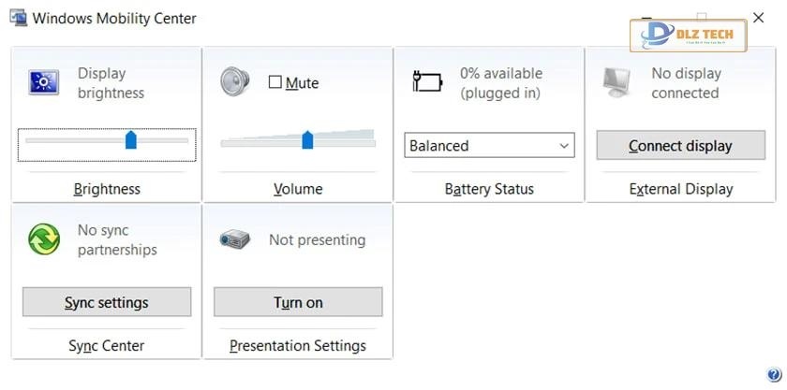Image resolution: width=787 pixels, height=390 pixels.
Task: Click the External Display label
Action: click(680, 189)
